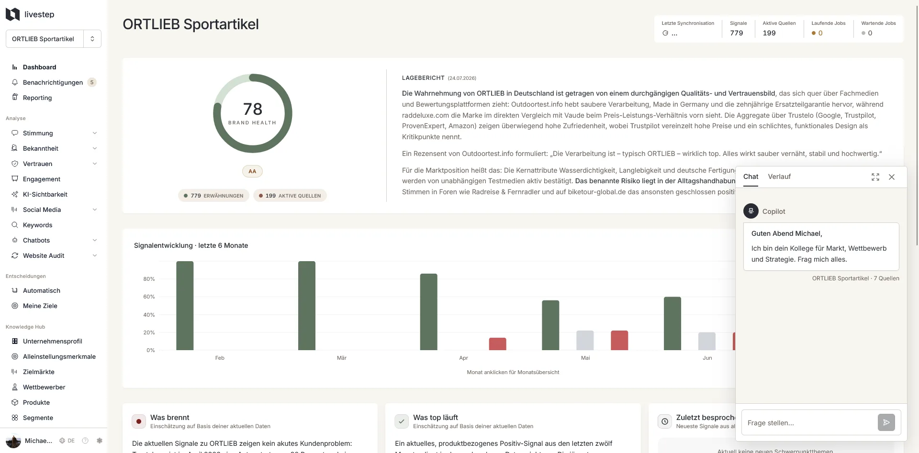Expand Copilot chat to fullscreen
Screen dimensions: 919x453
875,177
